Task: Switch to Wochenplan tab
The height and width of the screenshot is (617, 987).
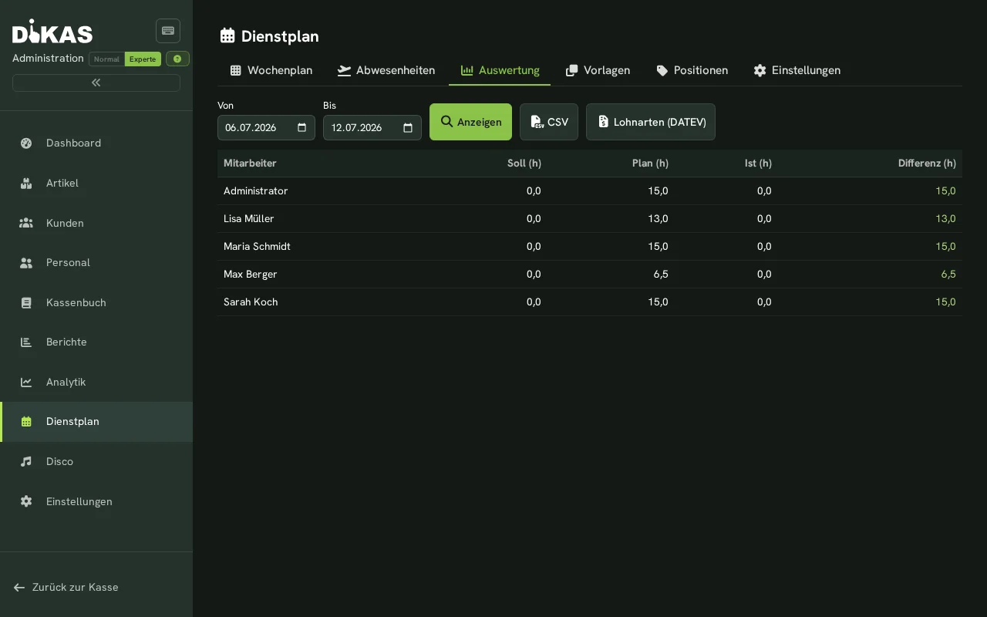Action: (x=271, y=70)
